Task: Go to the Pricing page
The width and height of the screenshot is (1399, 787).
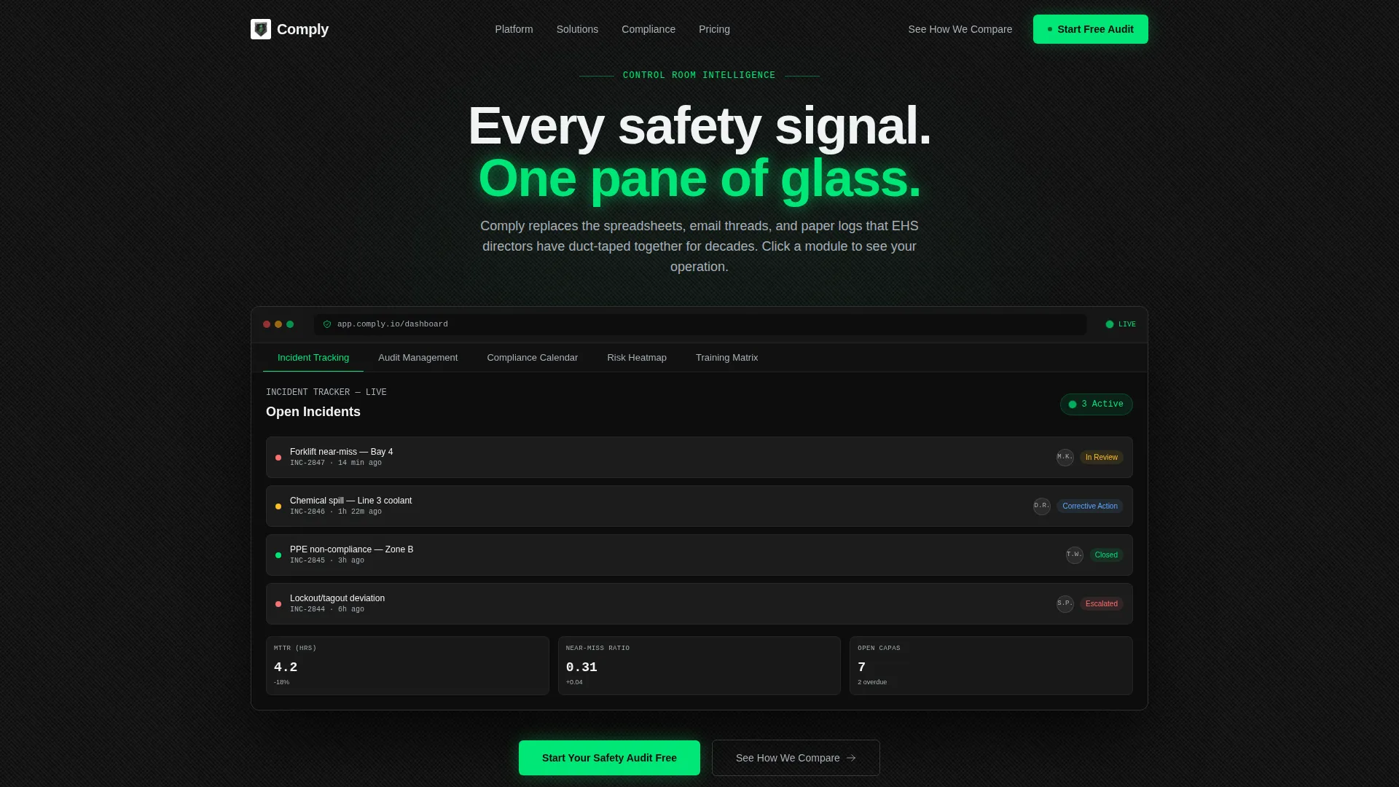Action: click(714, 29)
